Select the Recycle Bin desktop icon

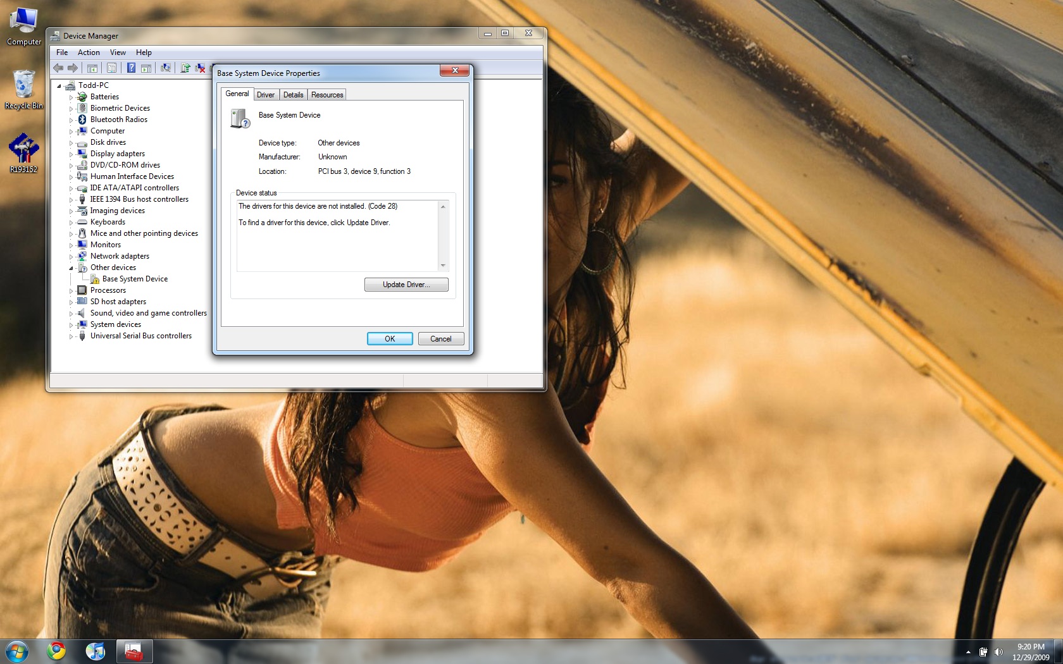pyautogui.click(x=24, y=90)
